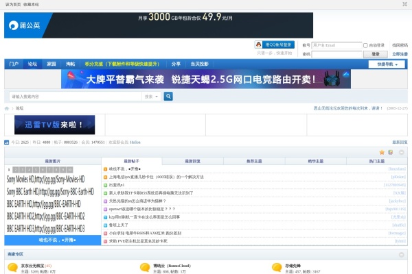Click the 博纳云 forum chat icon
This screenshot has width=412, height=274.
(146, 268)
